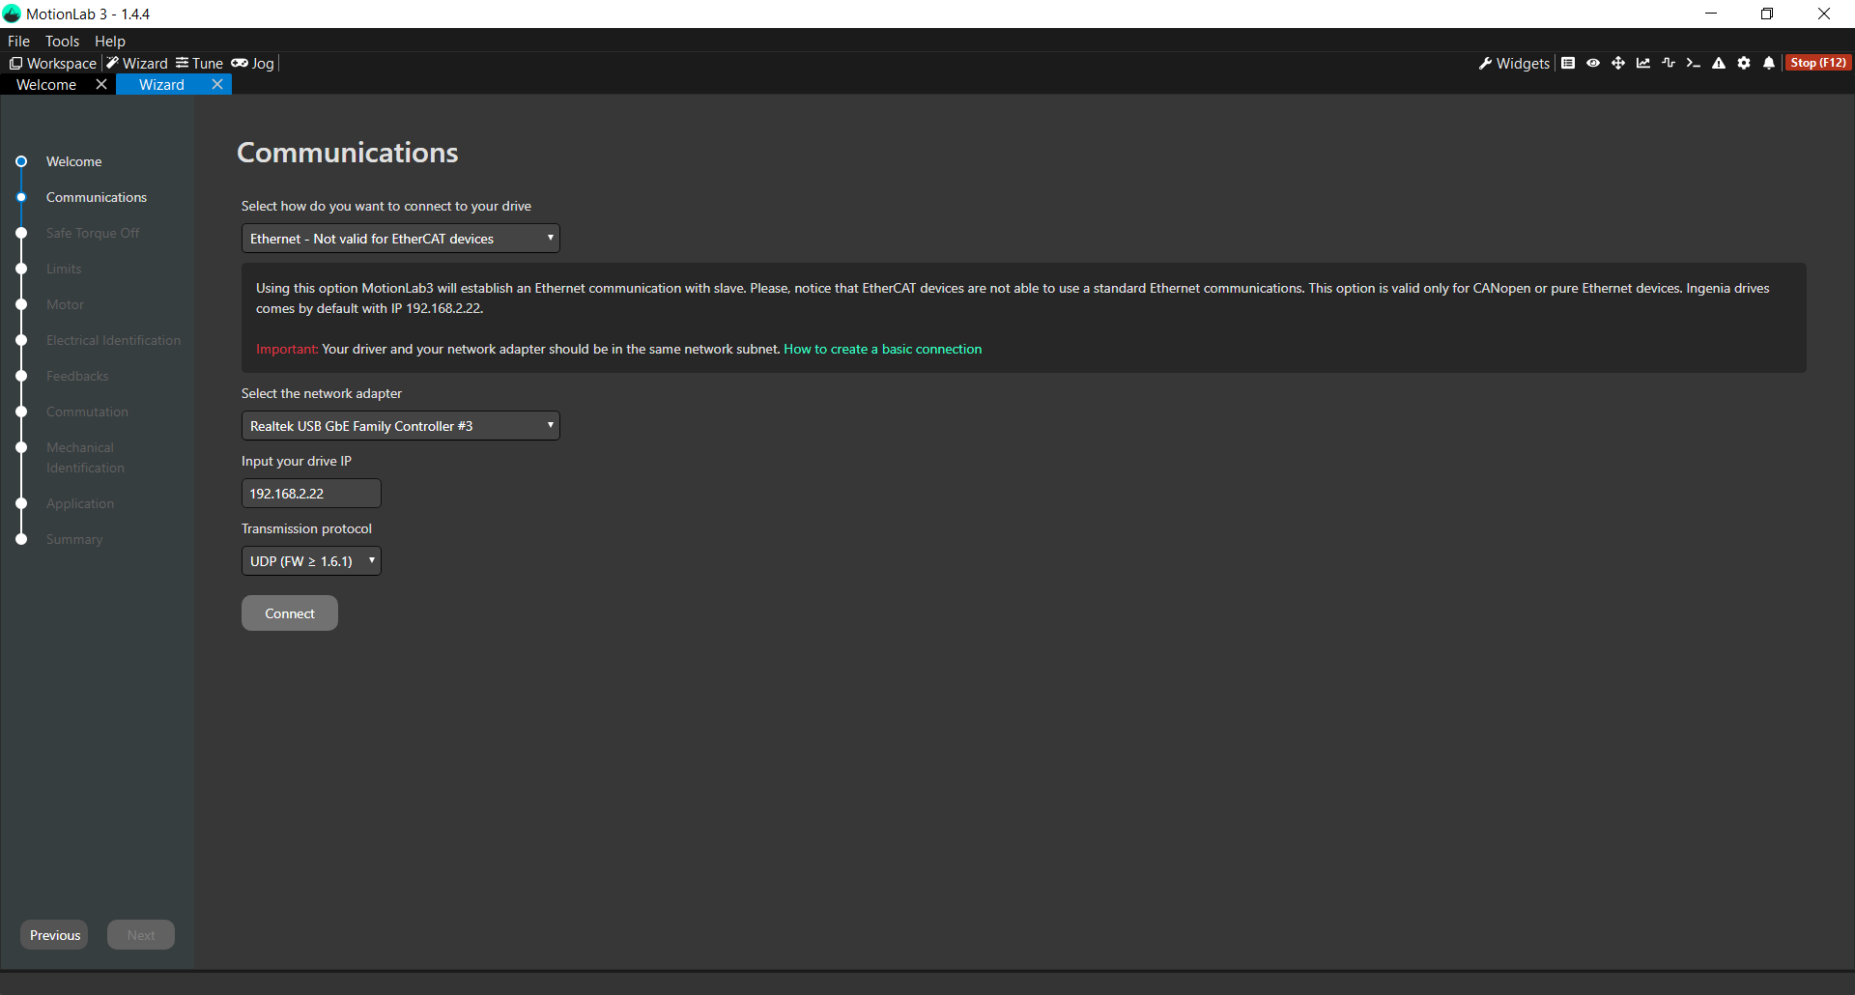Open the line chart scope icon

point(1643,63)
